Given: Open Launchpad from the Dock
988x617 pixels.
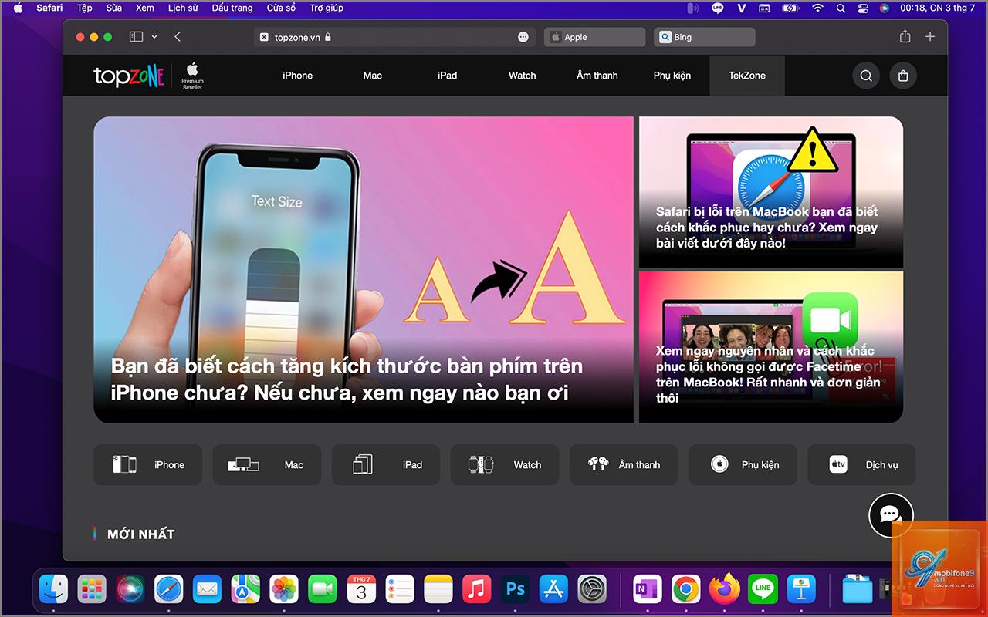Looking at the screenshot, I should pos(93,590).
